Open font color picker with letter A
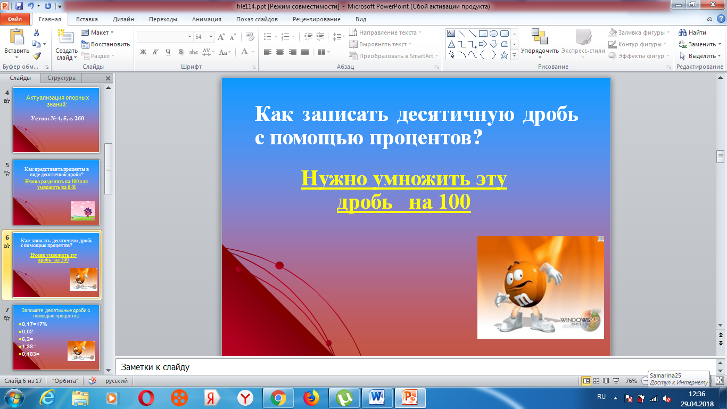The height and width of the screenshot is (409, 727). [x=245, y=52]
